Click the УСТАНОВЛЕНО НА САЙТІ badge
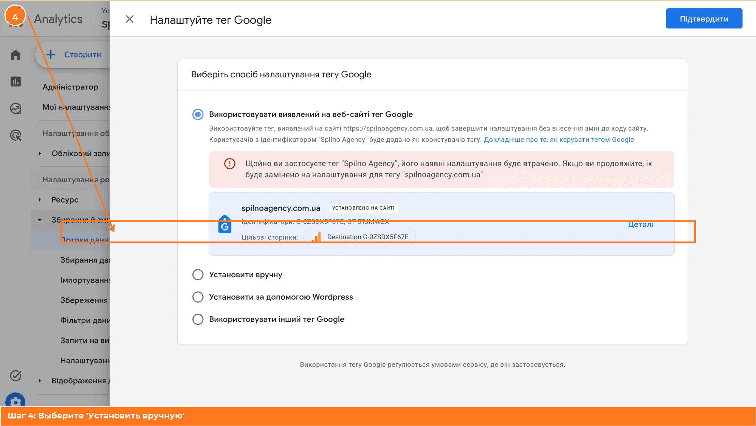Viewport: 756px width, 426px height. click(363, 208)
